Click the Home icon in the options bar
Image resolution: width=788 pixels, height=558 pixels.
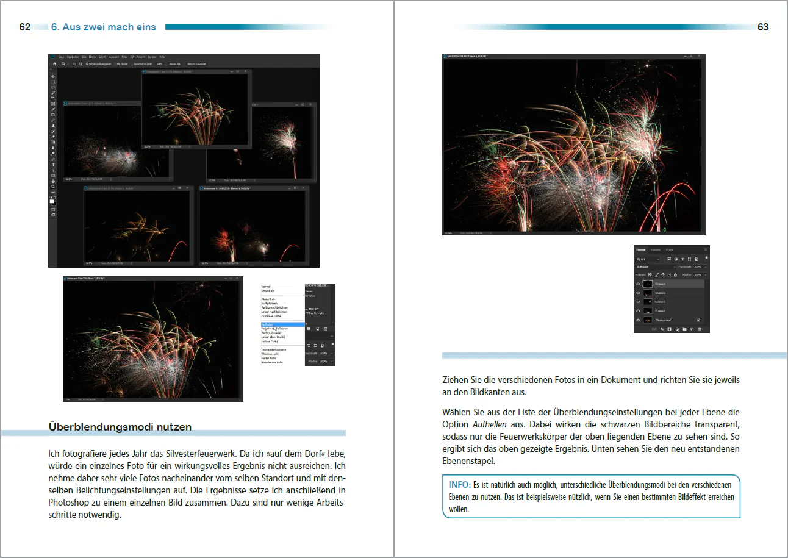coord(55,64)
